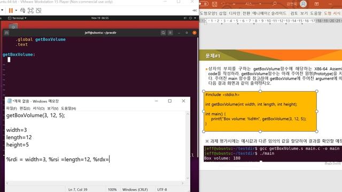Open the 전환 ribbon tab in PowerPoint

(246, 13)
